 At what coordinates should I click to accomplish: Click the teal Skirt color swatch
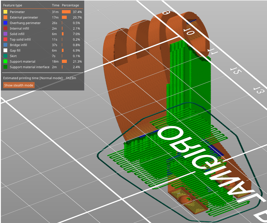click(5, 56)
